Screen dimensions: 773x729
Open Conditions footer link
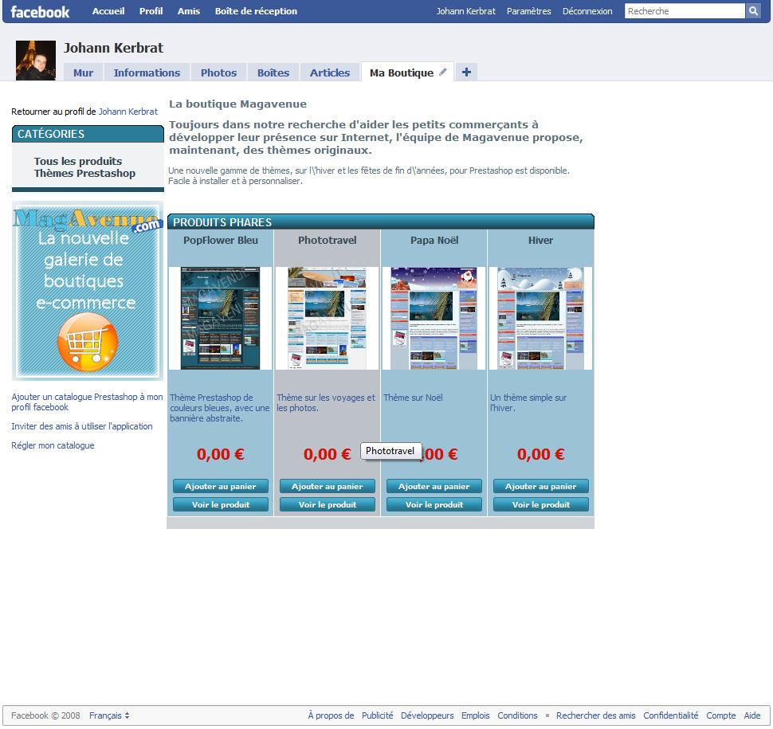517,715
